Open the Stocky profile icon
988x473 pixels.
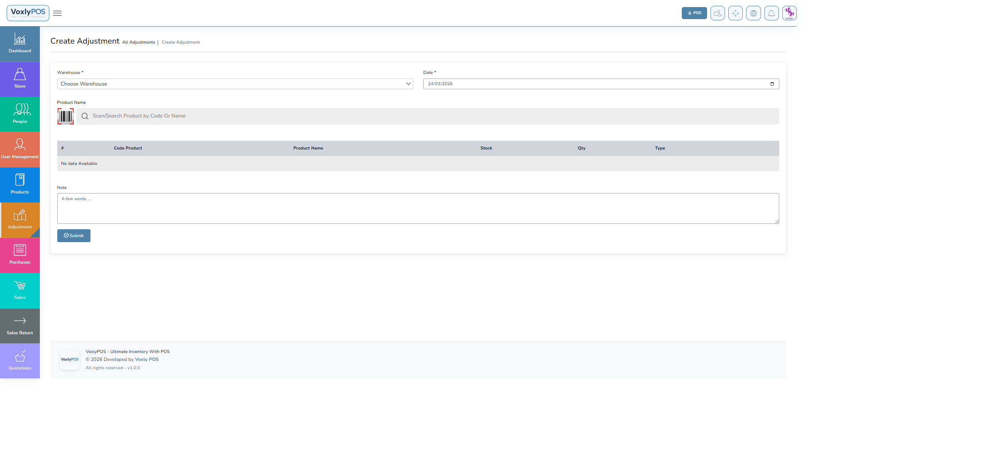(789, 13)
